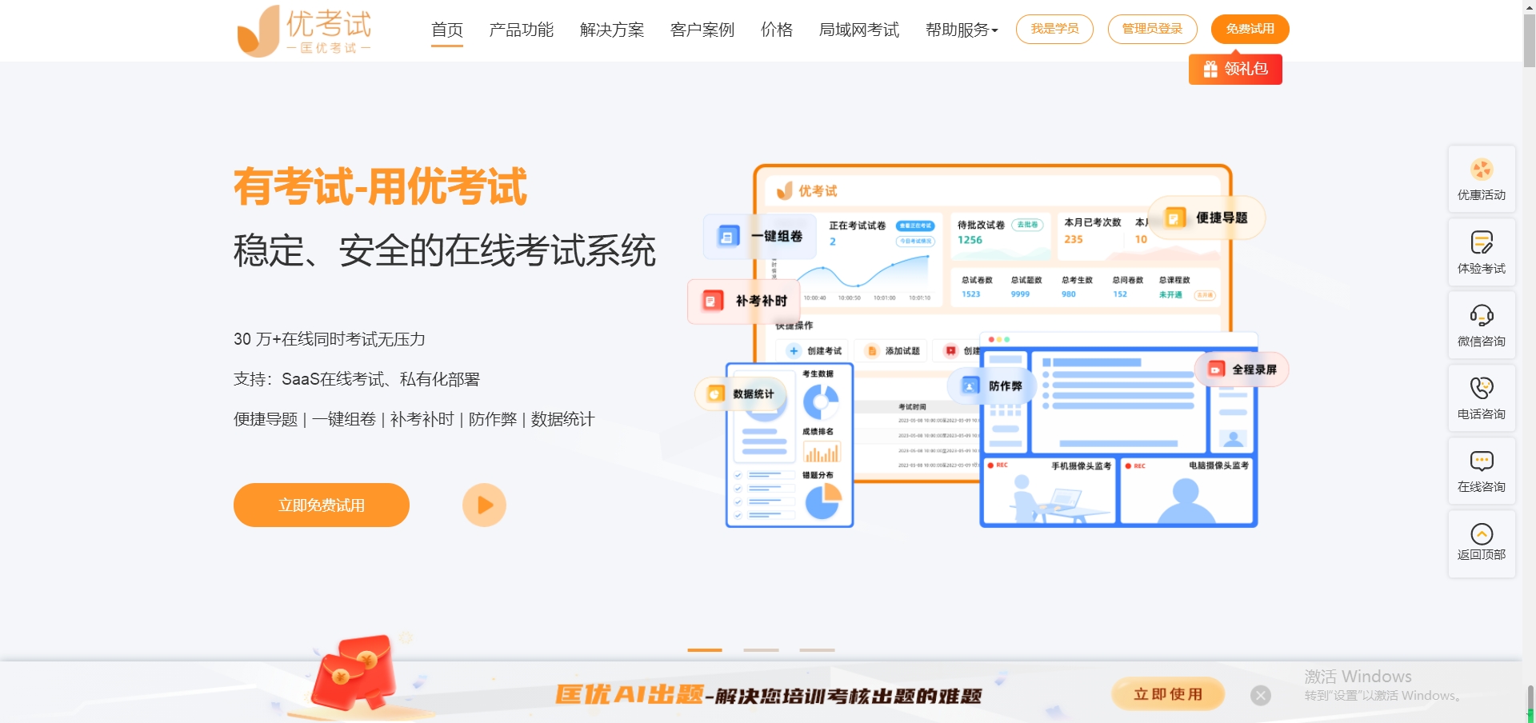
Task: Click 立即免费试用 to start trial
Action: click(321, 505)
